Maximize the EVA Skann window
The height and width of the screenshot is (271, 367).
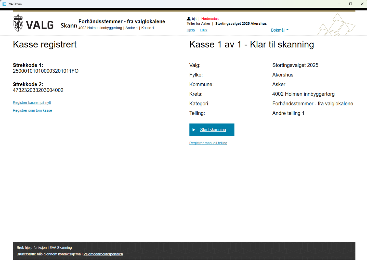(350, 4)
